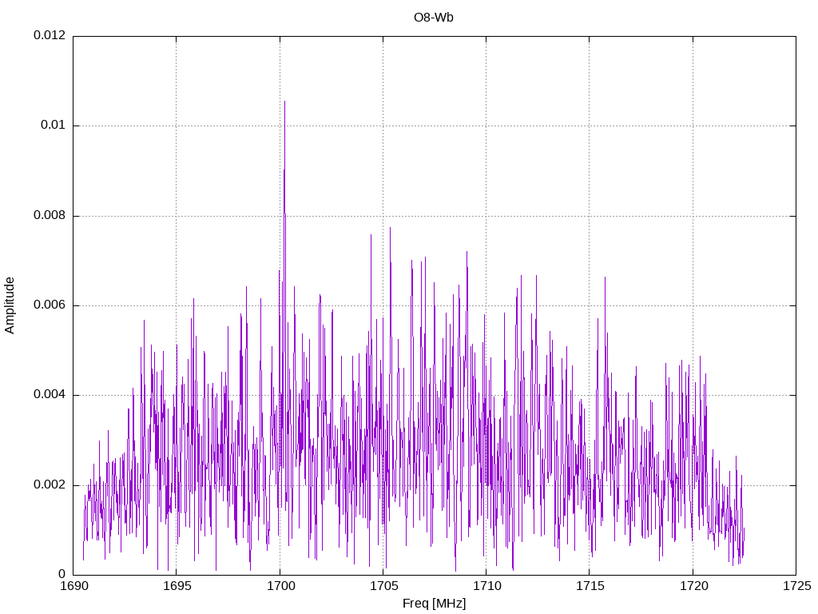Click x-axis tick label 1715
818x614 pixels.
coord(590,586)
